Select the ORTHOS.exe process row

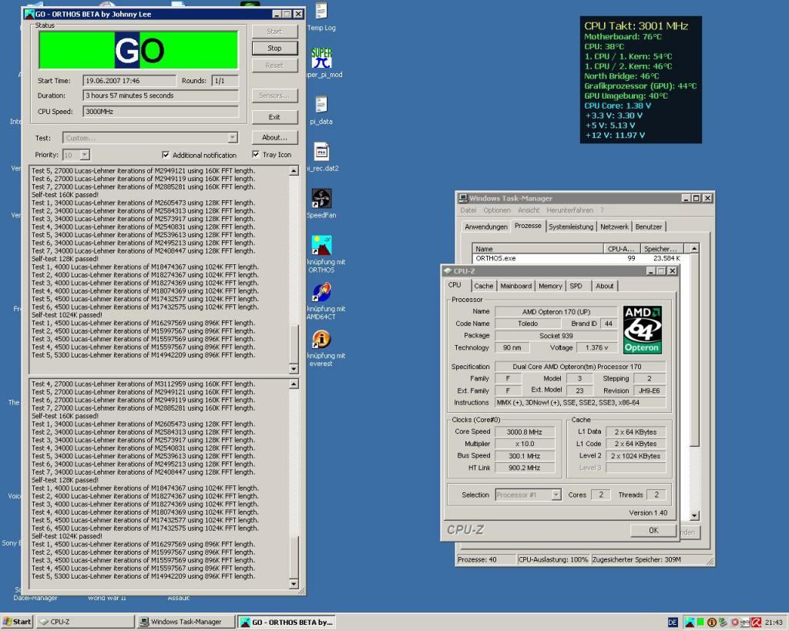tap(578, 258)
